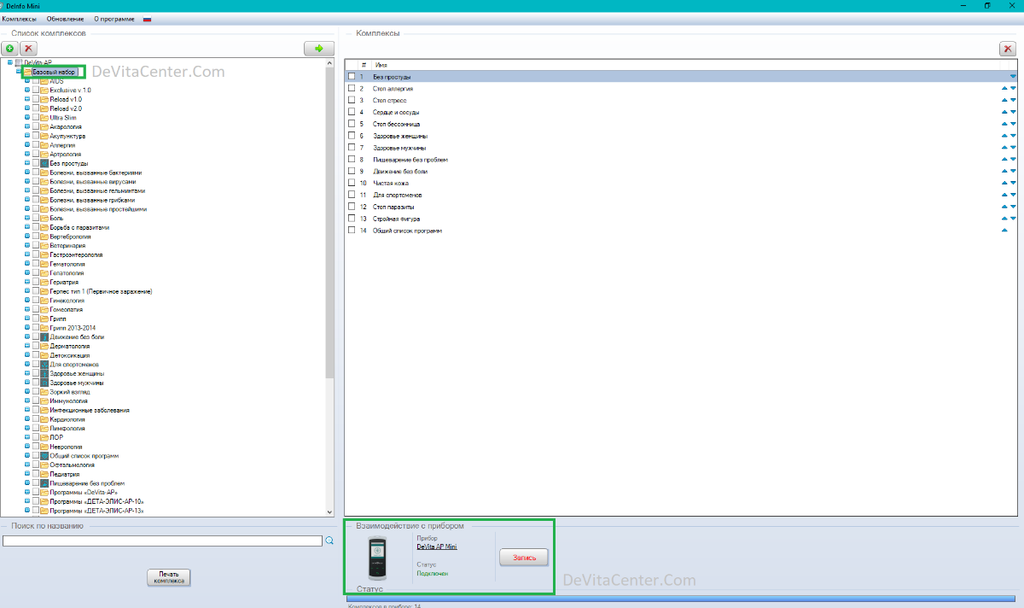Click the icon of 'Общий список программ' tree item
Viewport: 1024px width, 608px height.
pyautogui.click(x=44, y=456)
